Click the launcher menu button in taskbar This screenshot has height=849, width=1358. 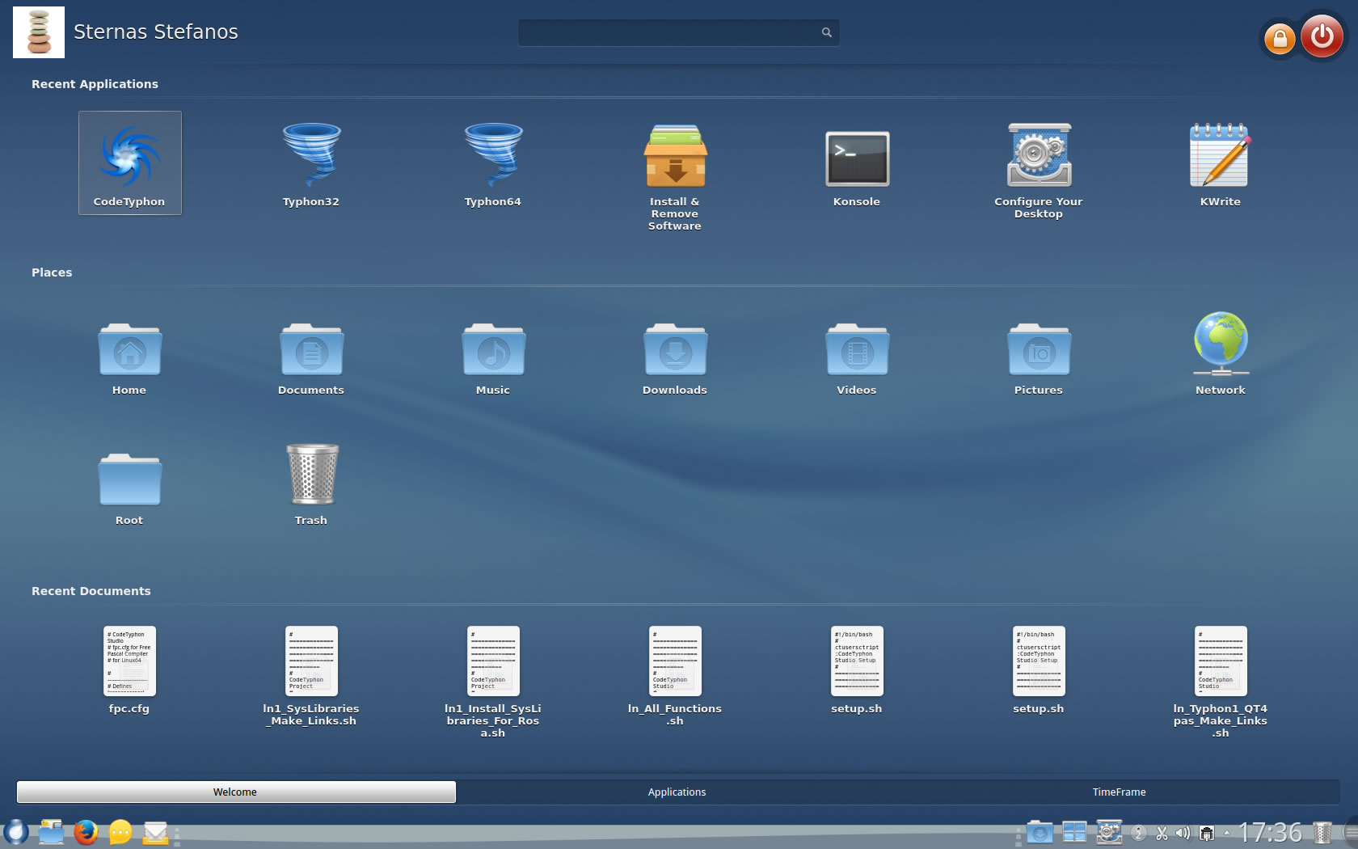[x=15, y=832]
